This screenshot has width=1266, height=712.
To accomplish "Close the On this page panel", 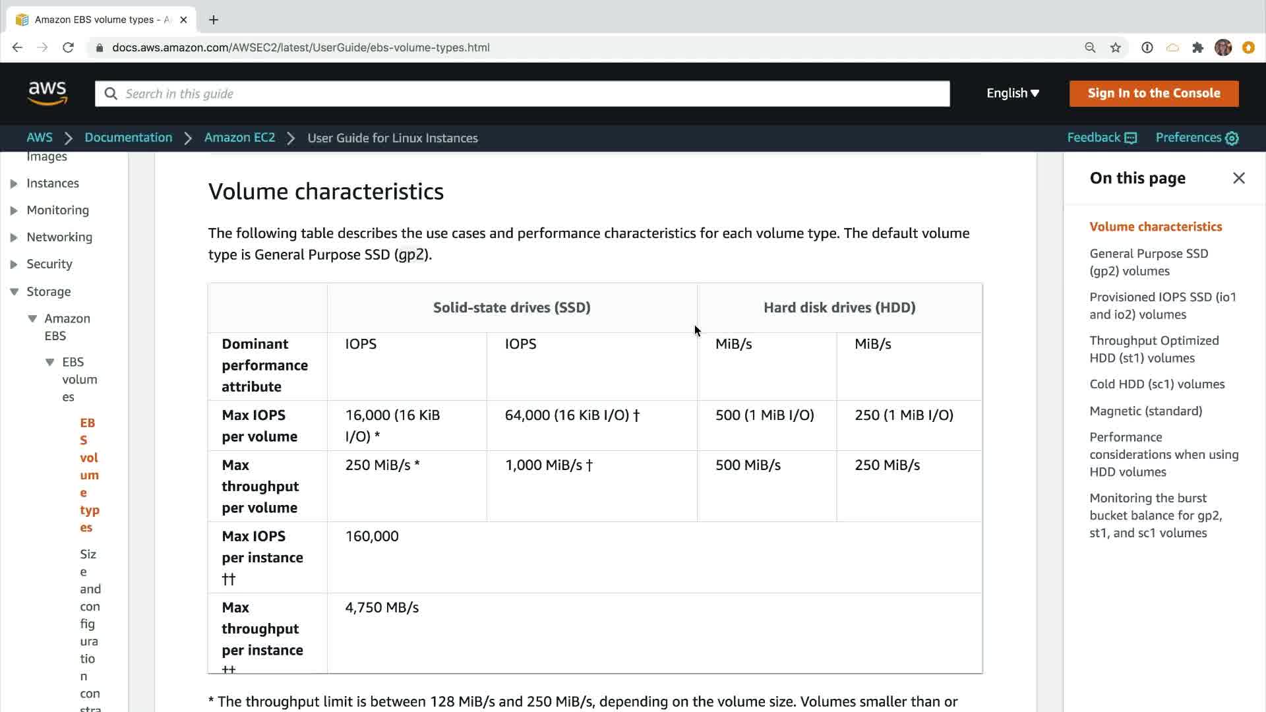I will pos(1238,178).
